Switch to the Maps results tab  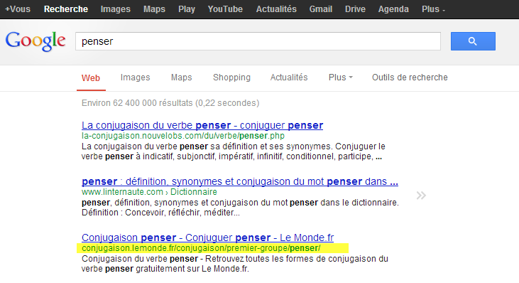click(x=181, y=78)
